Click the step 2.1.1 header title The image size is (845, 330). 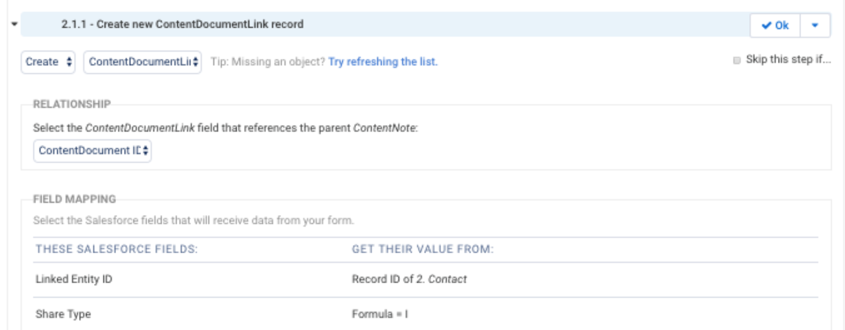click(x=182, y=25)
